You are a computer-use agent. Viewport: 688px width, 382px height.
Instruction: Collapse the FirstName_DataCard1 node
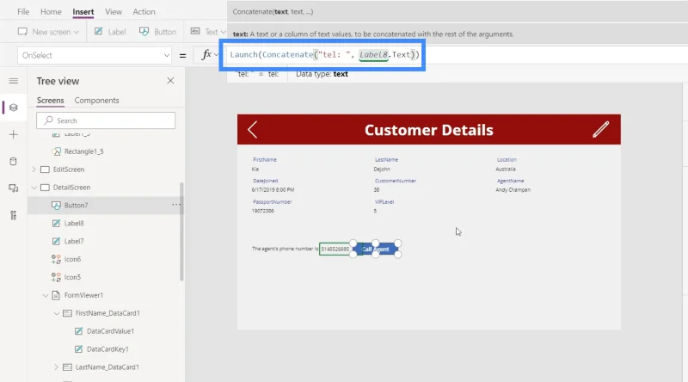point(57,313)
